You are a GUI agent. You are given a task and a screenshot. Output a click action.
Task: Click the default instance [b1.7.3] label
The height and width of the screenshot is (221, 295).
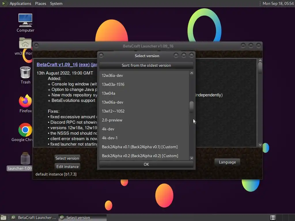pos(56,174)
